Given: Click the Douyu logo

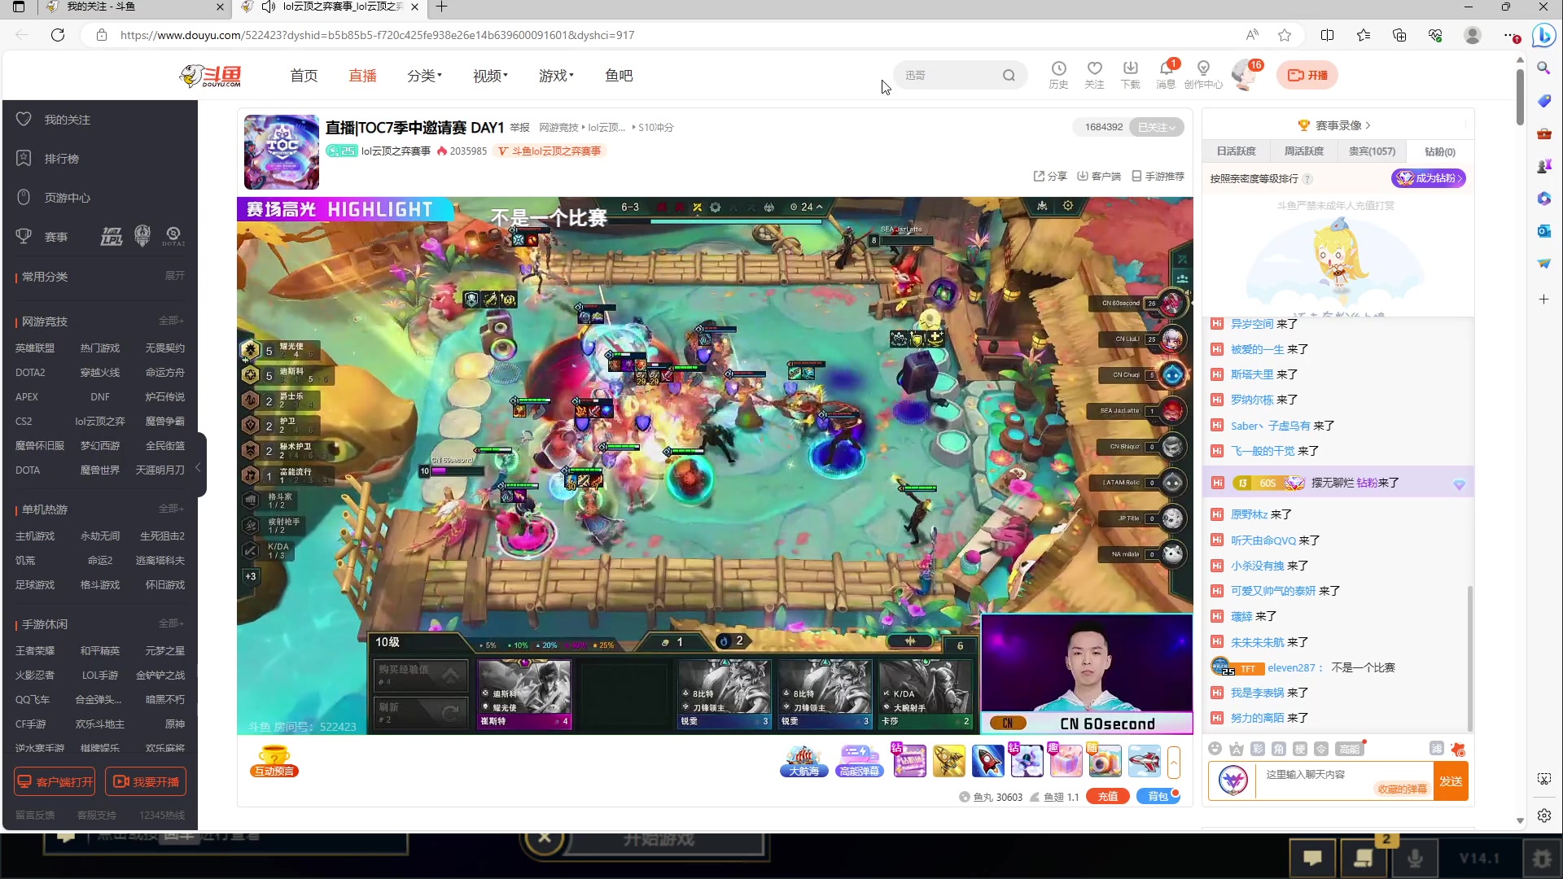Looking at the screenshot, I should click(211, 76).
